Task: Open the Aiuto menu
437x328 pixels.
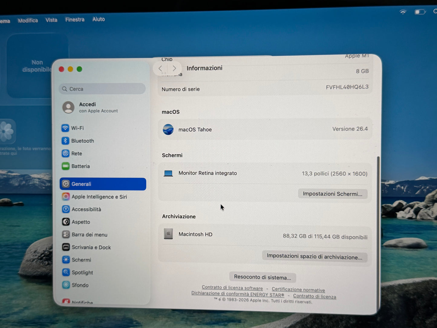Action: pyautogui.click(x=99, y=19)
